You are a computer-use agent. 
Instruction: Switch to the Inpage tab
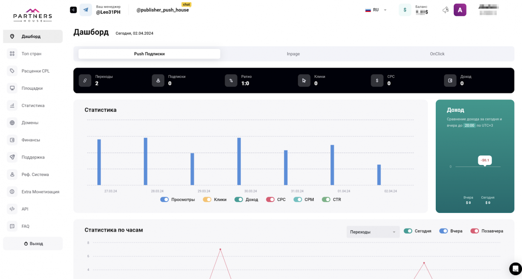coord(293,54)
